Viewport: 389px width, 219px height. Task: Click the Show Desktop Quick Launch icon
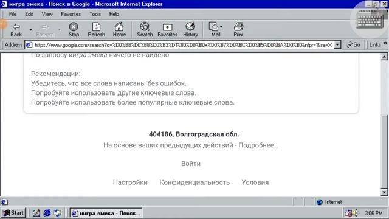coord(36,213)
